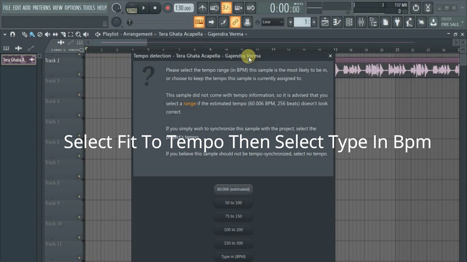Select the Playlist mute tool

coord(47,35)
